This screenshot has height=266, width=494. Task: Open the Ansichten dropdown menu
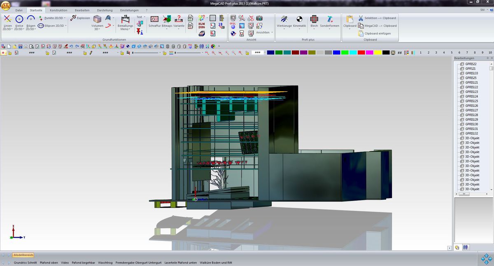(264, 32)
